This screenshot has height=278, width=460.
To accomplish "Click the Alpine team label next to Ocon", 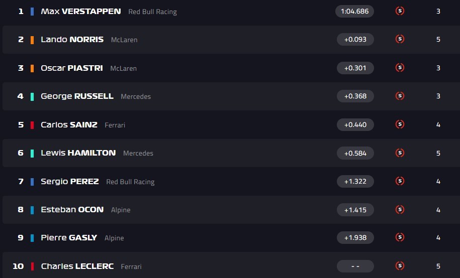I will (x=120, y=210).
